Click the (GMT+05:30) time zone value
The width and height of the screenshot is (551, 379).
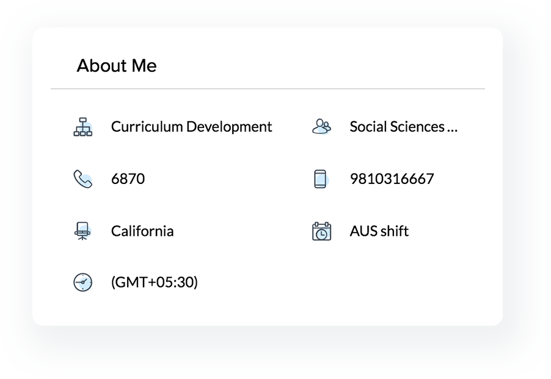155,283
